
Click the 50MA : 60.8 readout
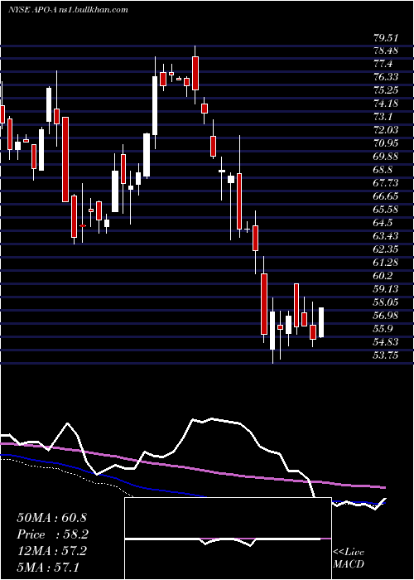point(51,518)
